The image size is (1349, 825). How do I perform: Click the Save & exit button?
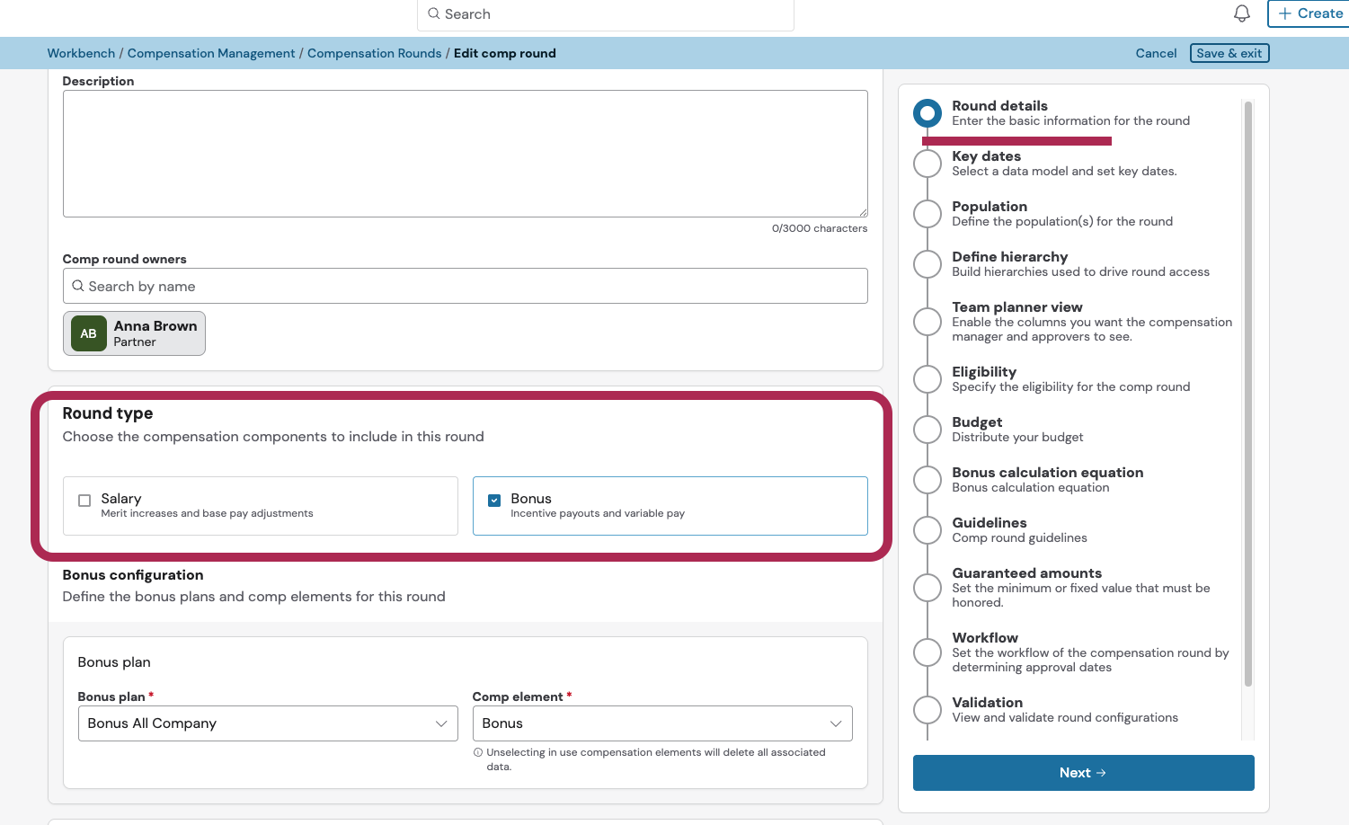click(1229, 53)
